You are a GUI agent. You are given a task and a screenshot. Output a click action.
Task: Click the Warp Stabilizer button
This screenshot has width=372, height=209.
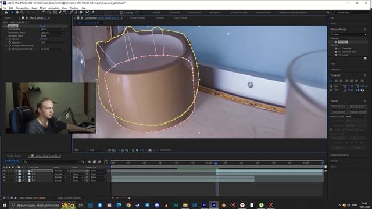pos(357,107)
